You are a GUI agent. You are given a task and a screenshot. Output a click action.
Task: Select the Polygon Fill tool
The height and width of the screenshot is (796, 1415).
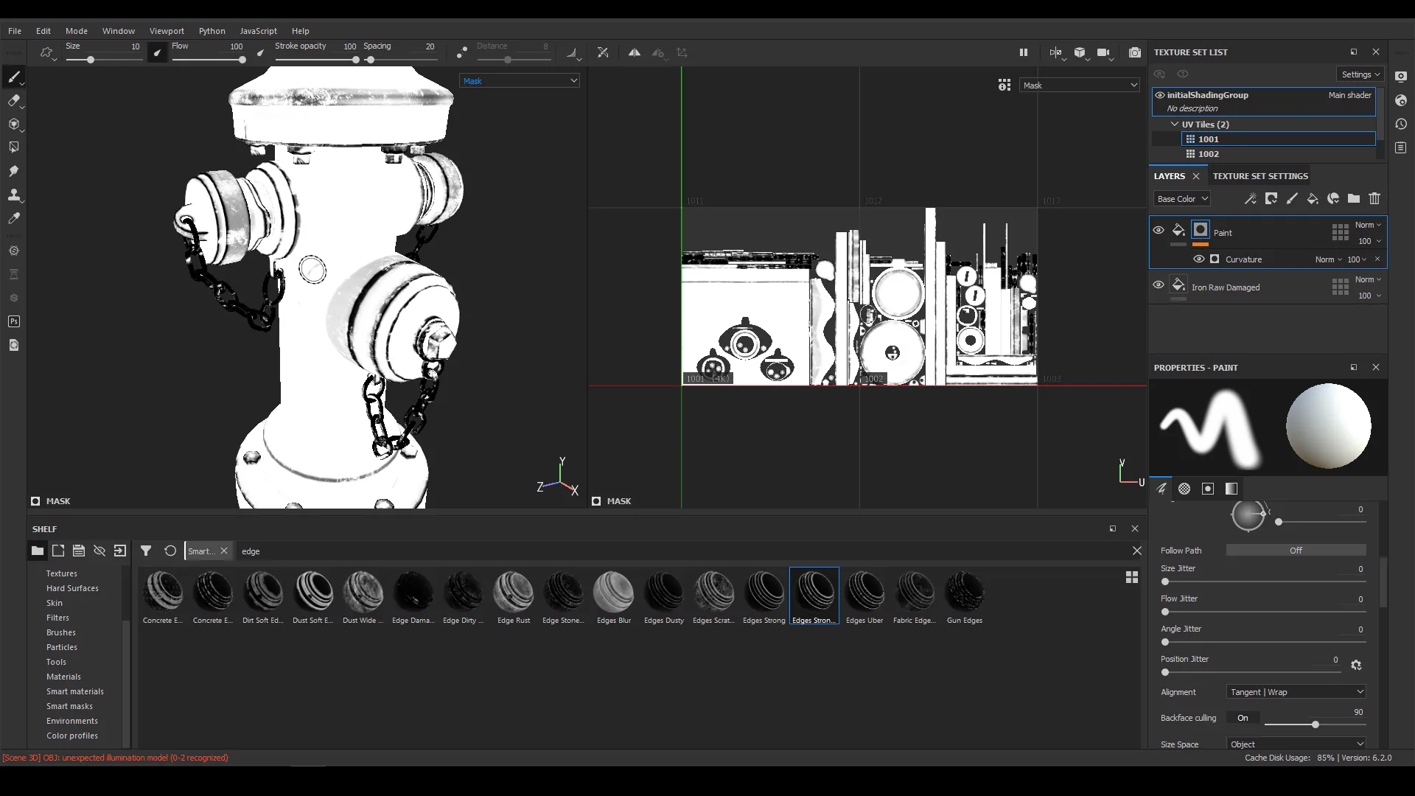[14, 147]
